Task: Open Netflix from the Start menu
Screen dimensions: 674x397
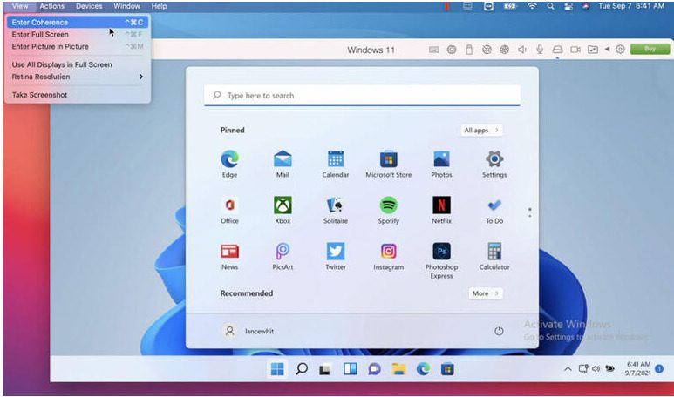Action: pyautogui.click(x=441, y=205)
